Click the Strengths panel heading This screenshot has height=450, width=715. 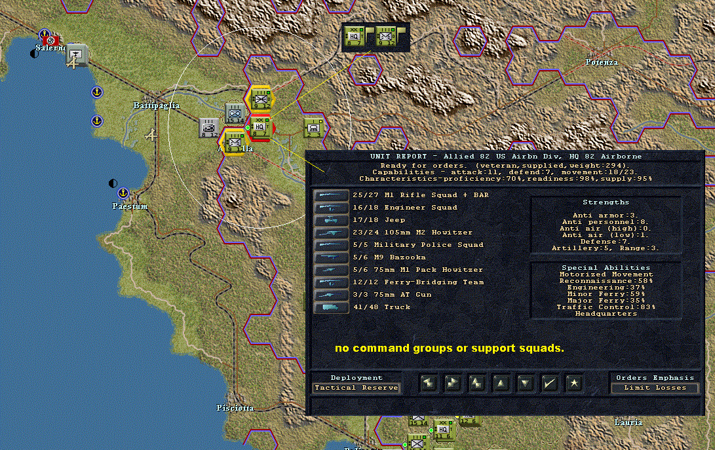[x=606, y=202]
